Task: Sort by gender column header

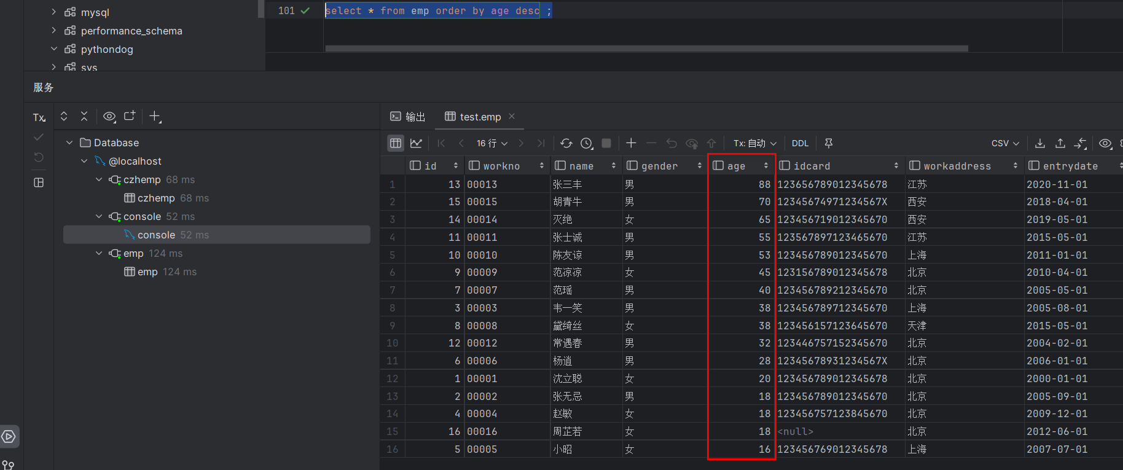Action: coord(665,166)
